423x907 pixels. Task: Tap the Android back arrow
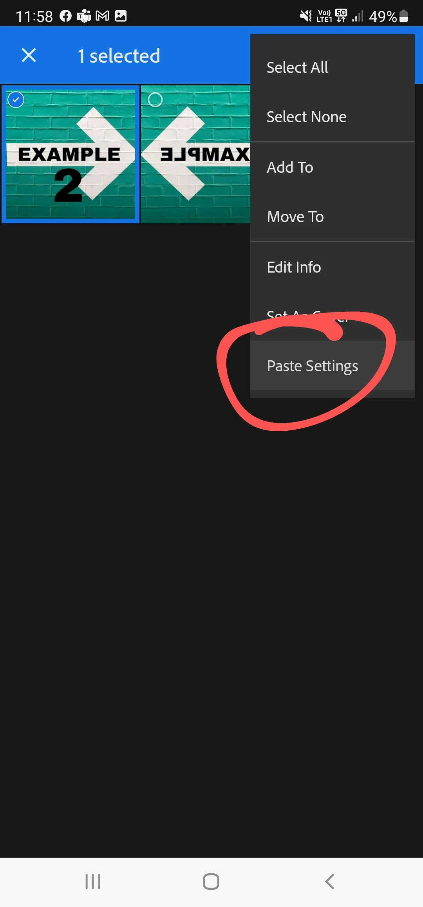(x=330, y=882)
